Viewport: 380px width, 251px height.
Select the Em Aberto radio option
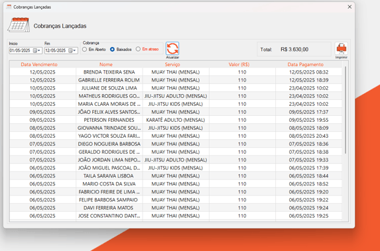85,50
